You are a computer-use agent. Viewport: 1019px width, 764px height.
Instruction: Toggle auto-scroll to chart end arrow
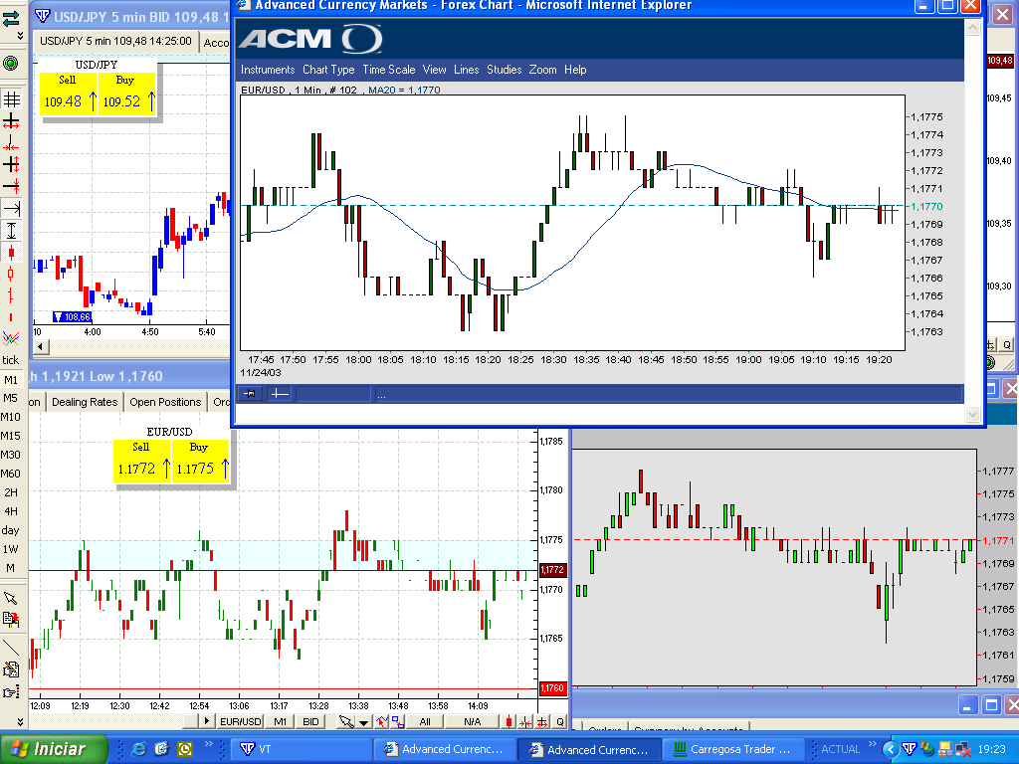click(x=11, y=208)
